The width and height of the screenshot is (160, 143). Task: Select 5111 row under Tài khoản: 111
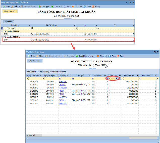click(68, 34)
